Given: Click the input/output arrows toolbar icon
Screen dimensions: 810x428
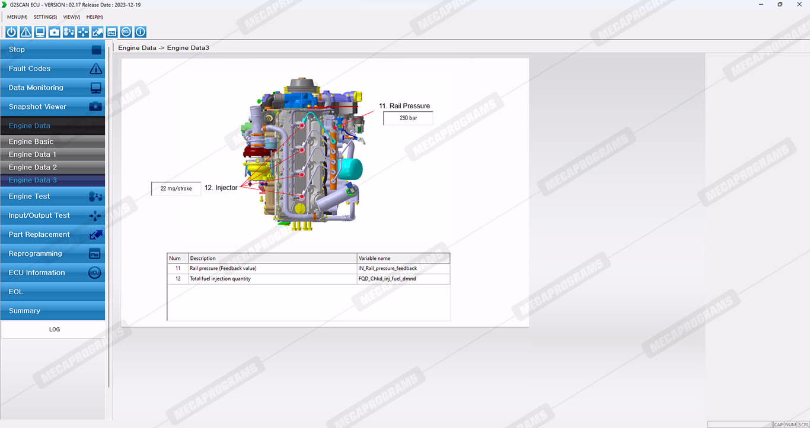Looking at the screenshot, I should tap(83, 32).
